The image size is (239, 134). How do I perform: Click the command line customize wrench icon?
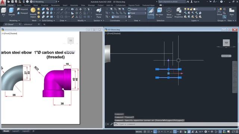point(111,124)
